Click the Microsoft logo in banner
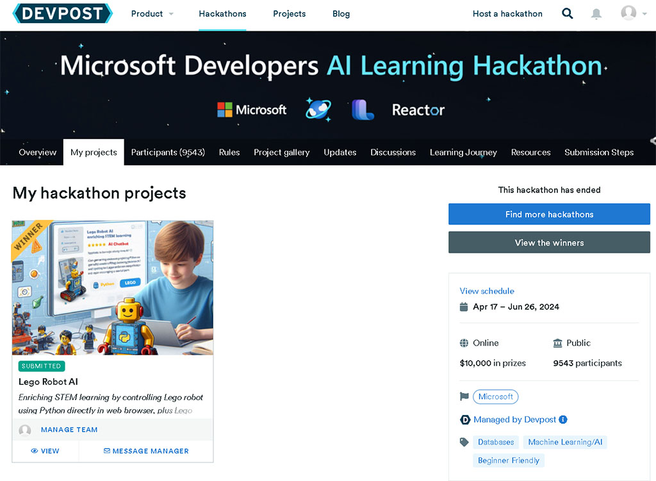 coord(252,110)
